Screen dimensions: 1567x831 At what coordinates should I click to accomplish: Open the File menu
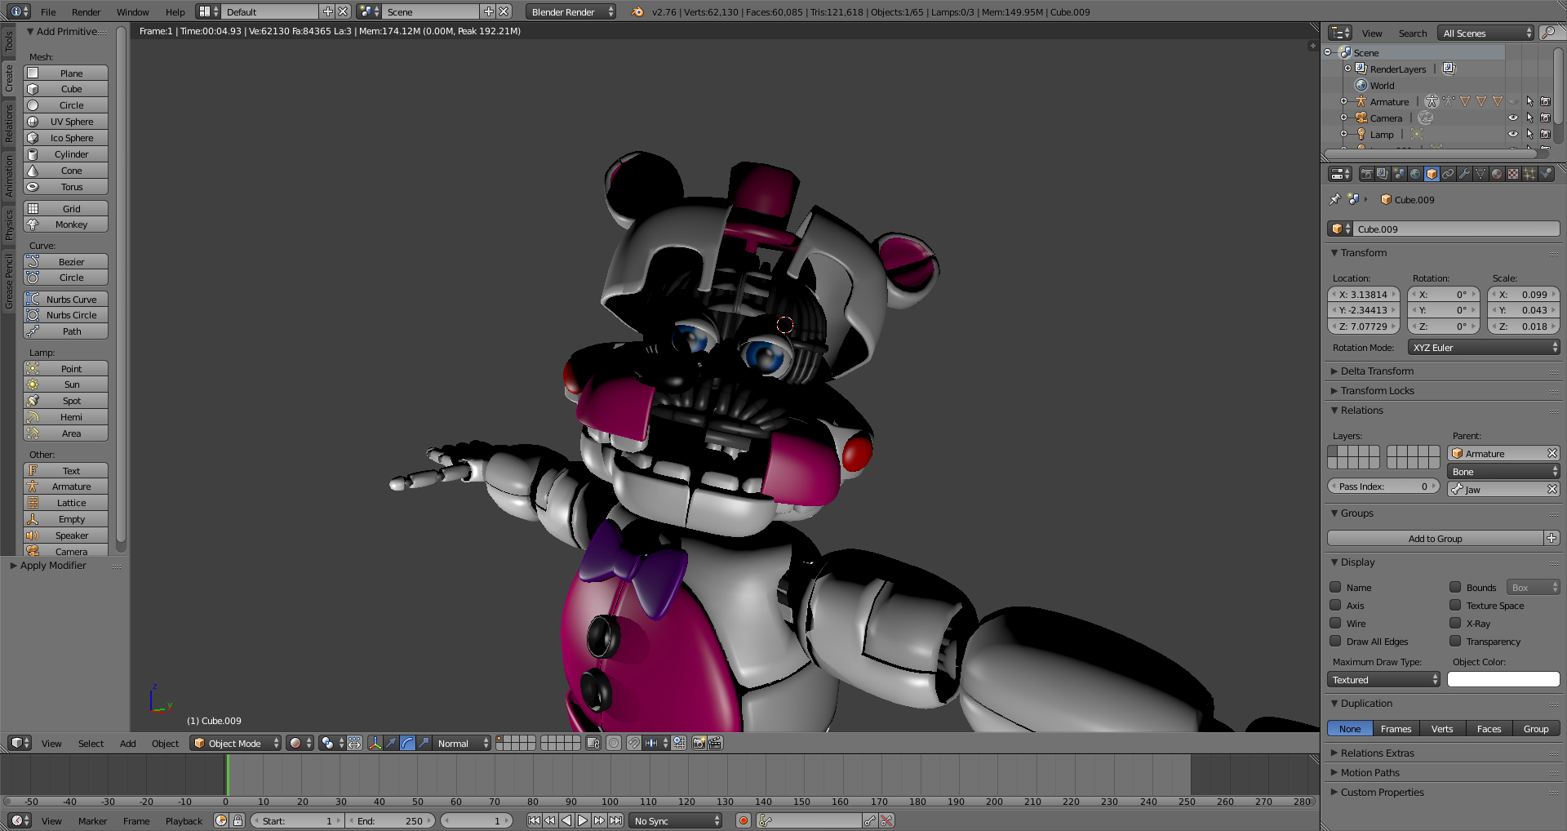[48, 11]
